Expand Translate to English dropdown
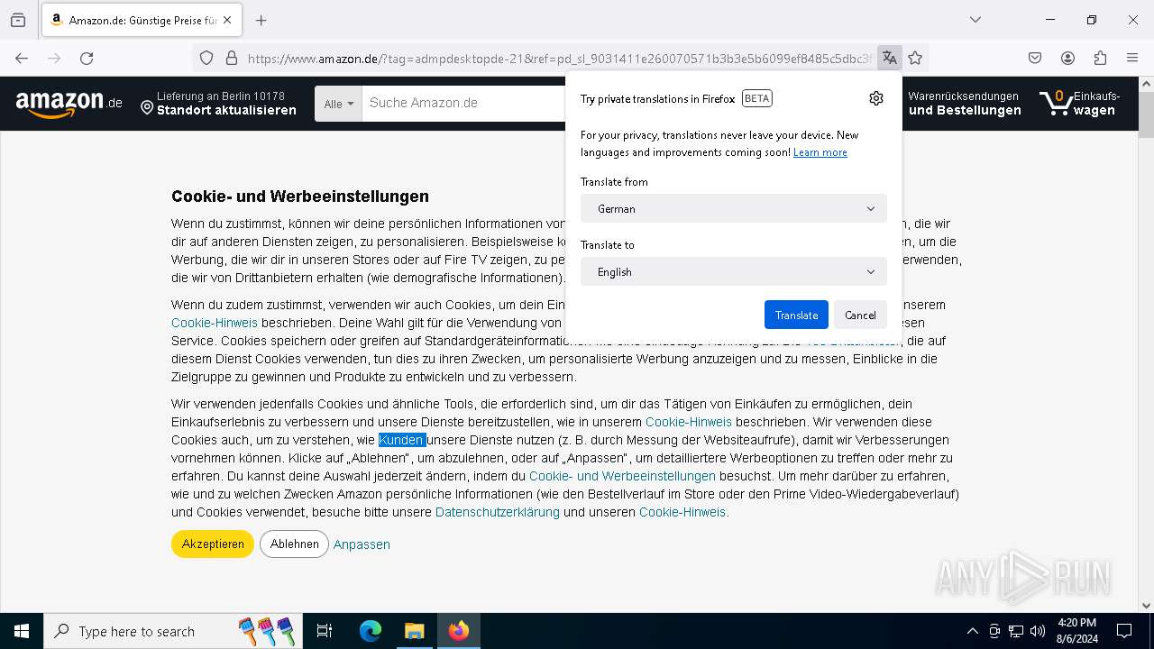This screenshot has width=1154, height=649. pos(734,271)
